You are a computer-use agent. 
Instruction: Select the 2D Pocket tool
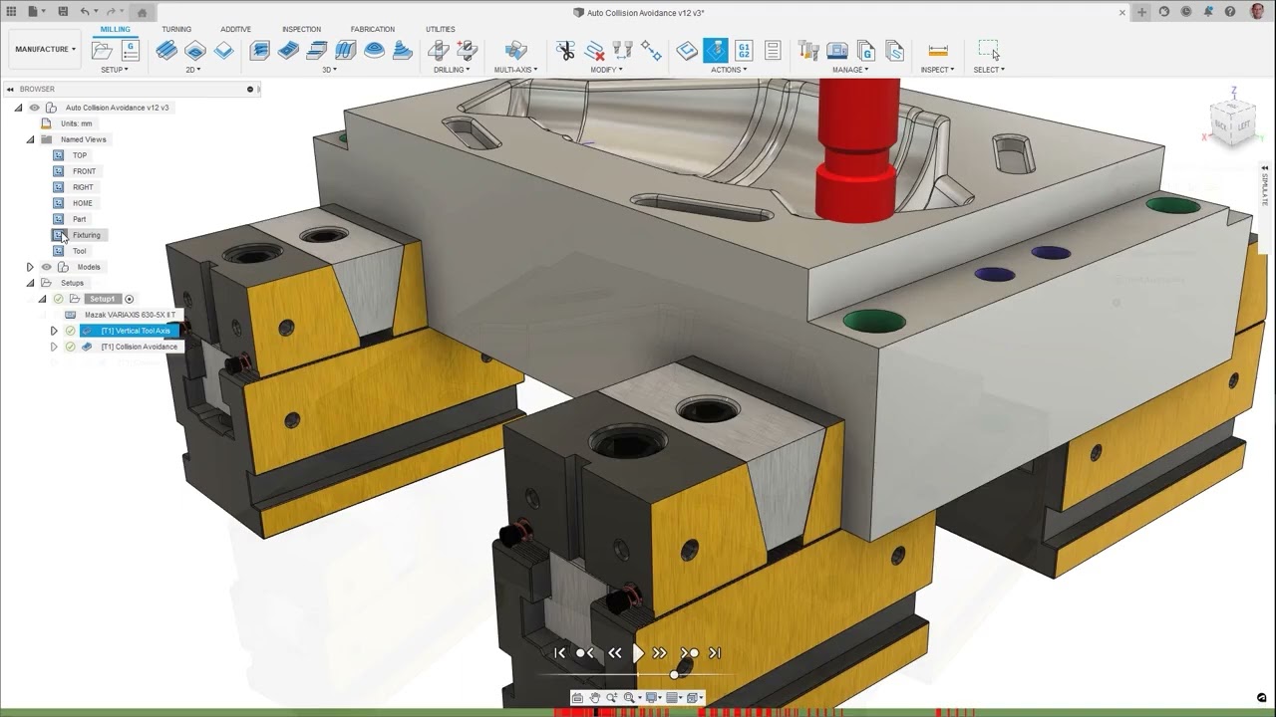[x=195, y=50]
